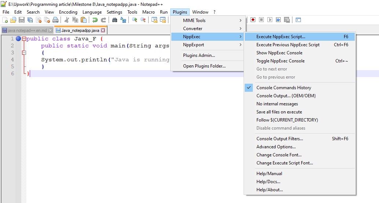379x203 pixels.
Task: Expand the MIME Tools submenu
Action: pos(207,21)
